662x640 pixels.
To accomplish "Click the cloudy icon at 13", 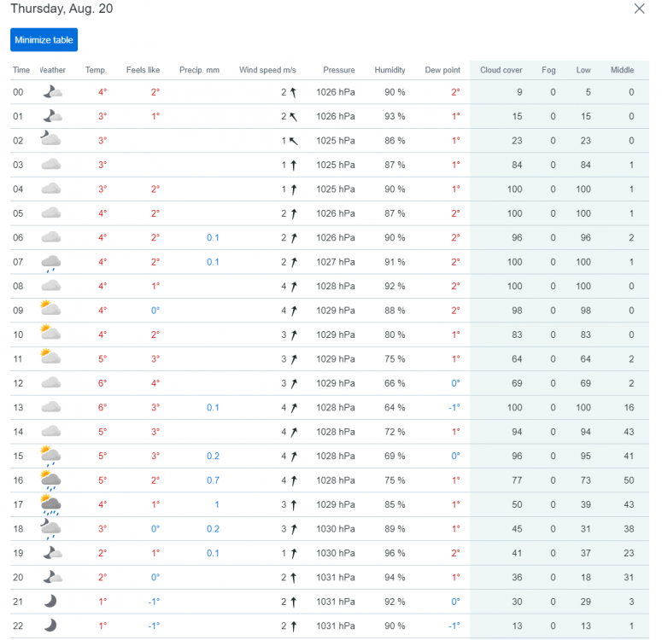I will 51,407.
